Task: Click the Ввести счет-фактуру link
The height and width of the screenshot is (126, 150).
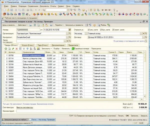Action: 25,107
